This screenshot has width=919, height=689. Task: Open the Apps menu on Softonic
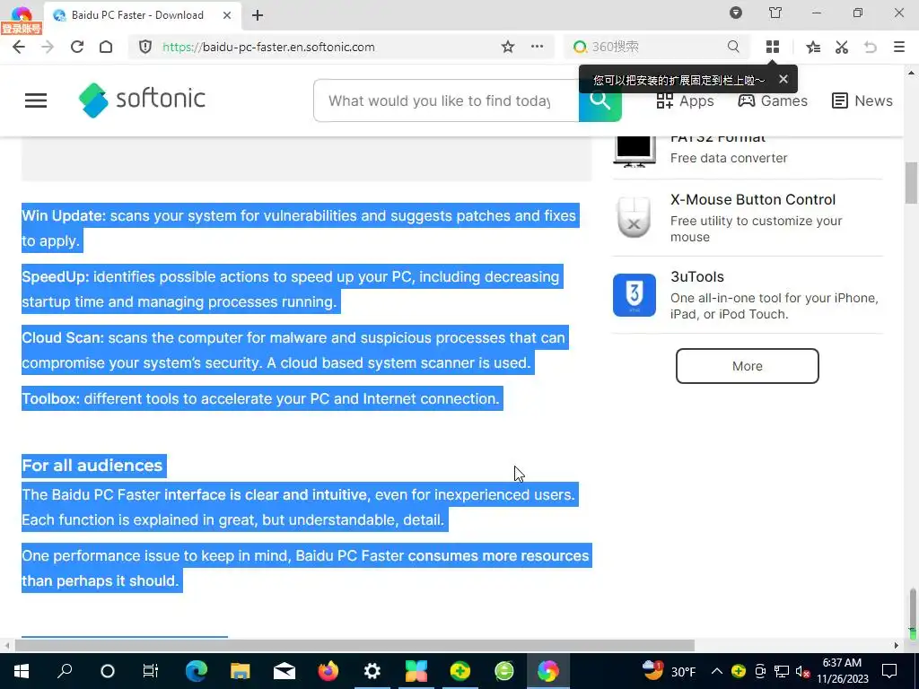coord(685,100)
